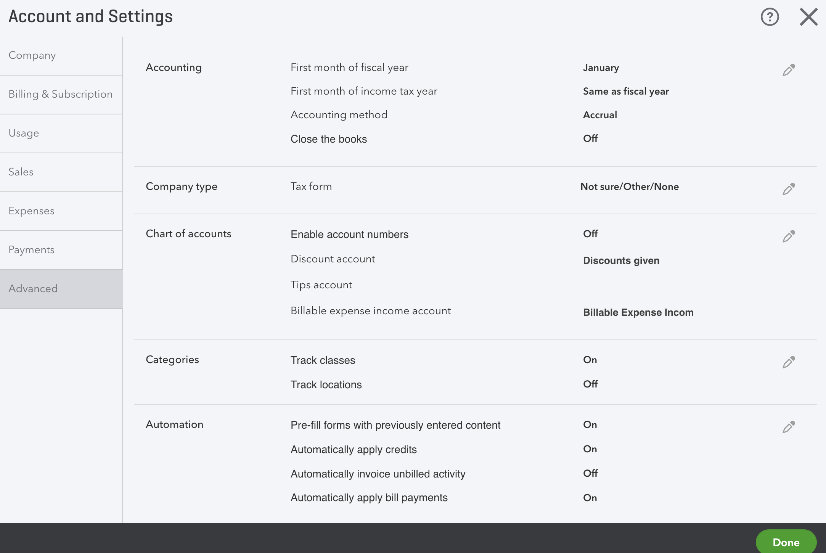
Task: Select the Sales settings tab
Action: 21,172
